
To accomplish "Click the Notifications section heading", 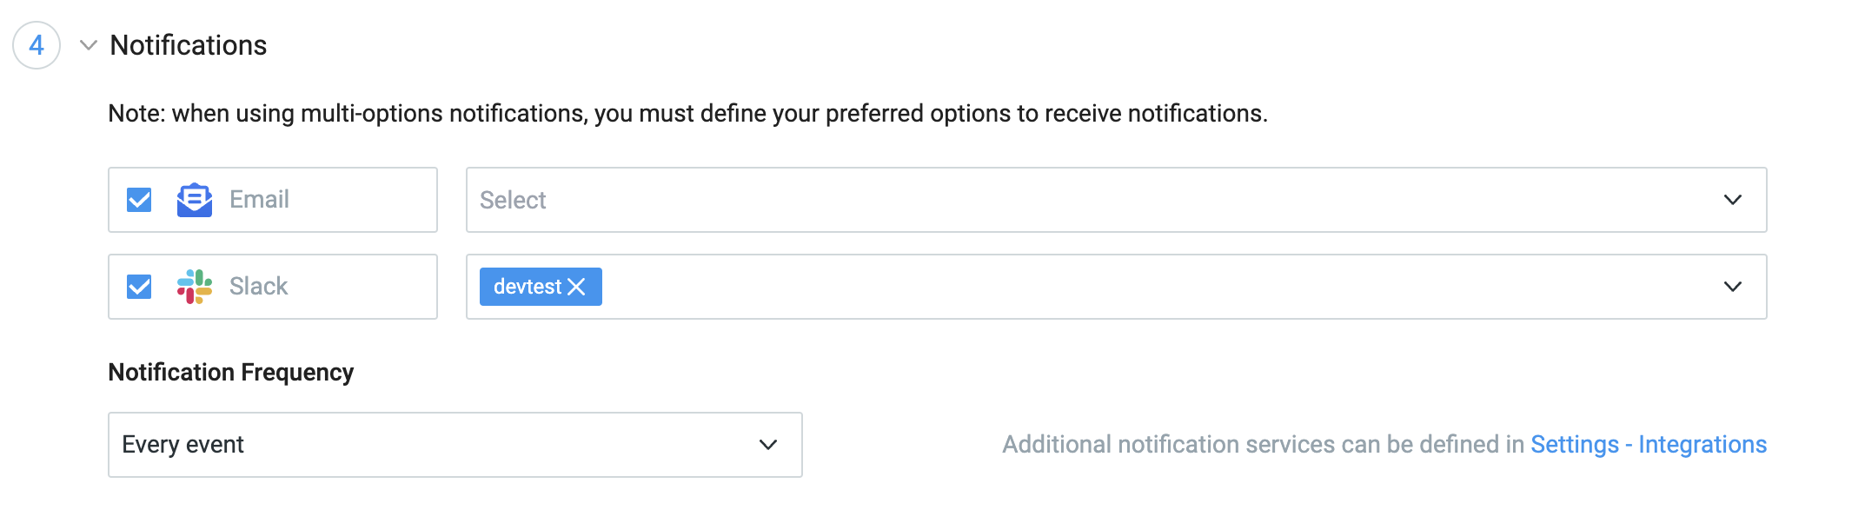I will (x=189, y=45).
